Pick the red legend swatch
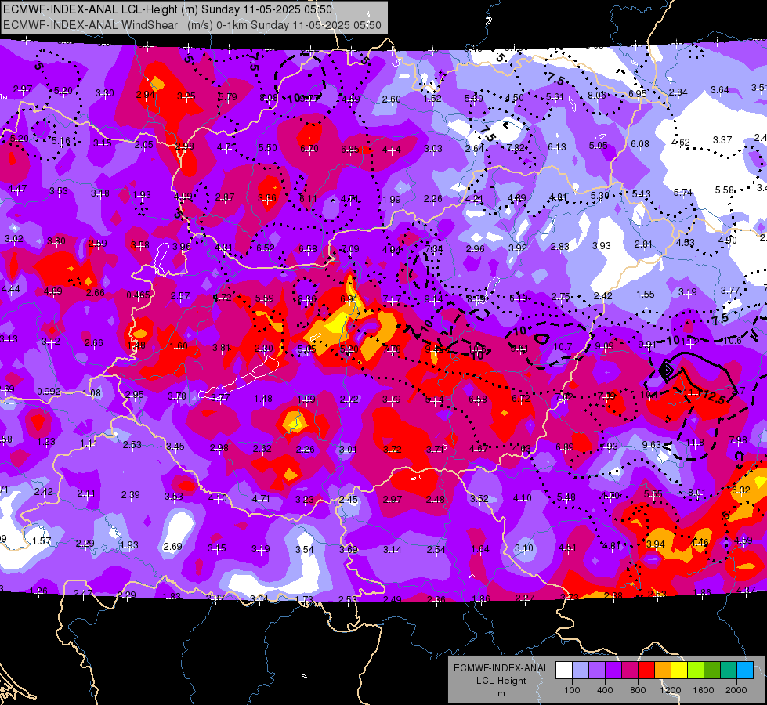The width and height of the screenshot is (767, 705). [x=646, y=670]
